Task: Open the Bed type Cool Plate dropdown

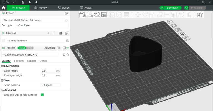Action: tap(42, 25)
